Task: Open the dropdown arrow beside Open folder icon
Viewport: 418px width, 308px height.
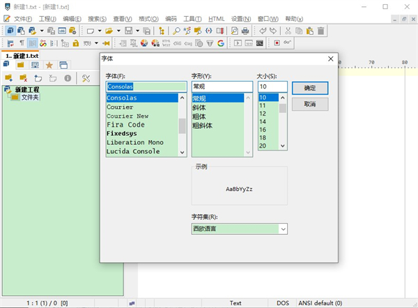Action: pos(118,31)
